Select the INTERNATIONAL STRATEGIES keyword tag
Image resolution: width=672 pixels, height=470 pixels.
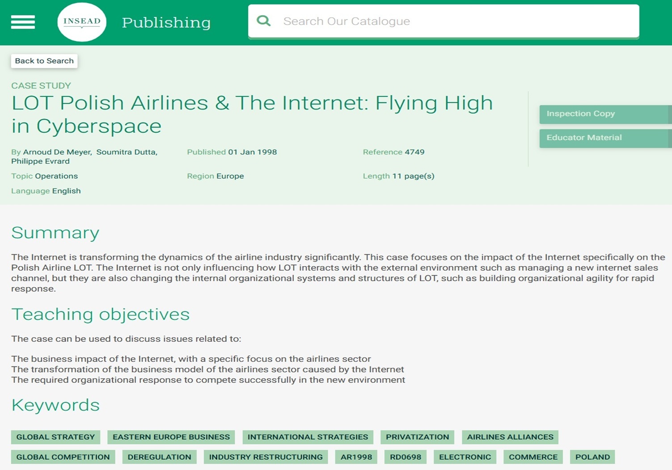click(x=308, y=437)
